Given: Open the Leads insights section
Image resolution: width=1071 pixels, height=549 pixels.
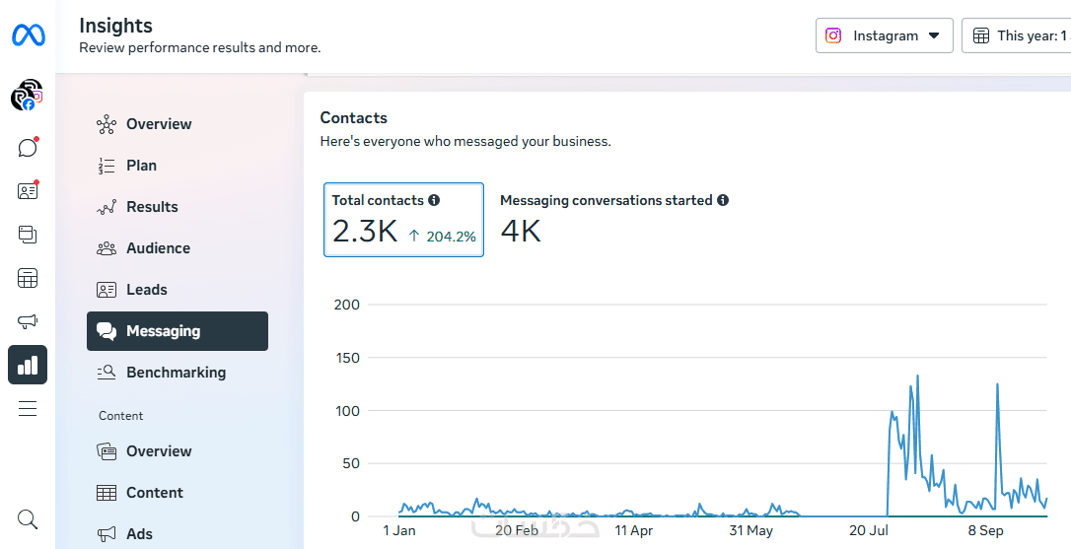Looking at the screenshot, I should coord(146,290).
